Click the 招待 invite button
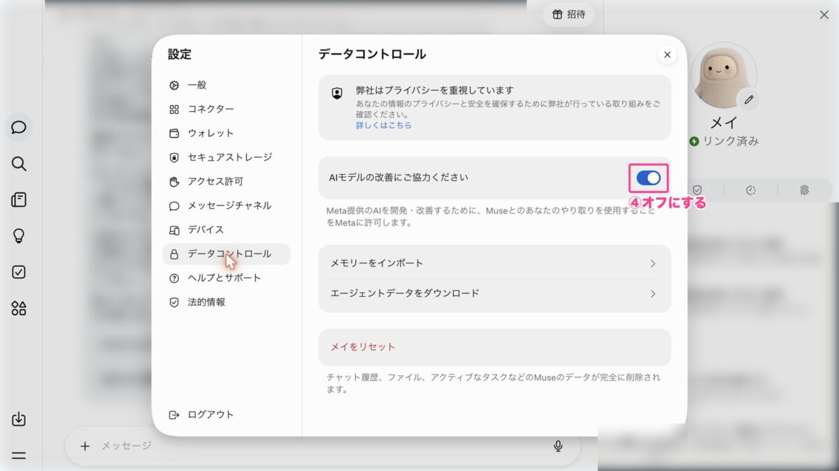 pos(569,14)
